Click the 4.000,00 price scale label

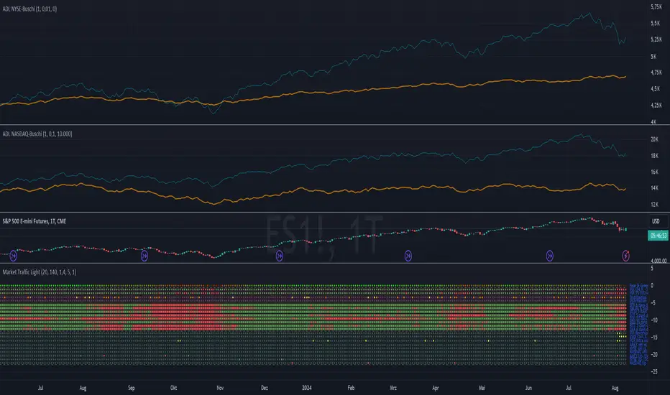658,261
